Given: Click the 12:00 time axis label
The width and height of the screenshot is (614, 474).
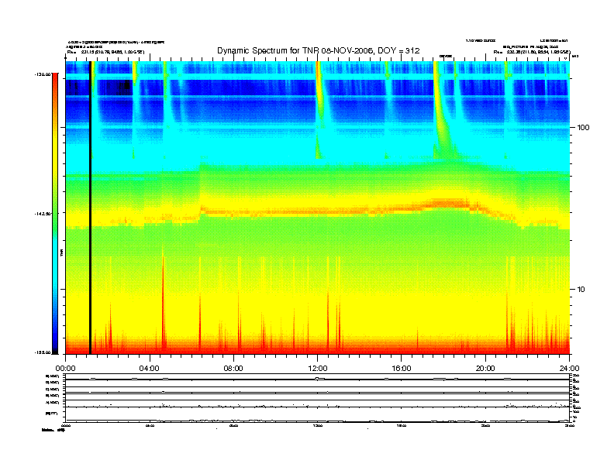Looking at the screenshot, I should (x=318, y=369).
